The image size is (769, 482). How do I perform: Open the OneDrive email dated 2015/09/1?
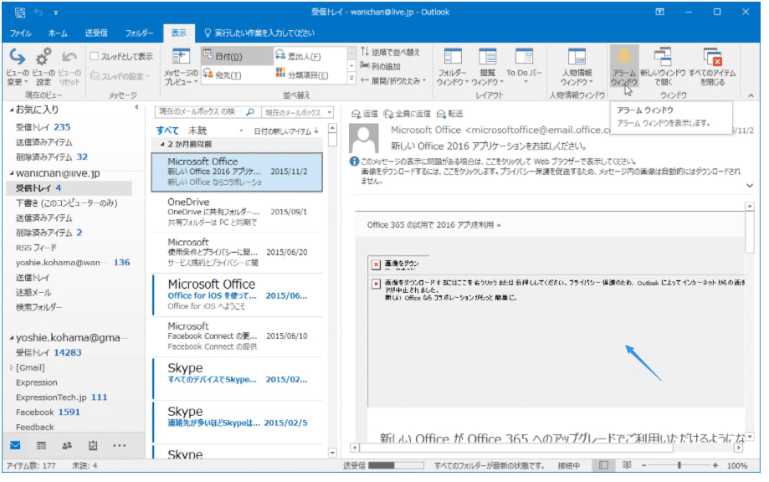[238, 212]
